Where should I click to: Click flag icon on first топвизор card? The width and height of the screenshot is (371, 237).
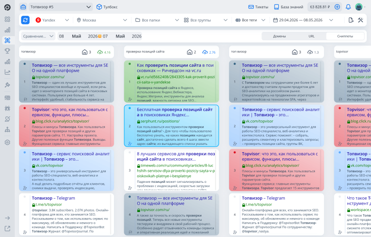coord(25,100)
